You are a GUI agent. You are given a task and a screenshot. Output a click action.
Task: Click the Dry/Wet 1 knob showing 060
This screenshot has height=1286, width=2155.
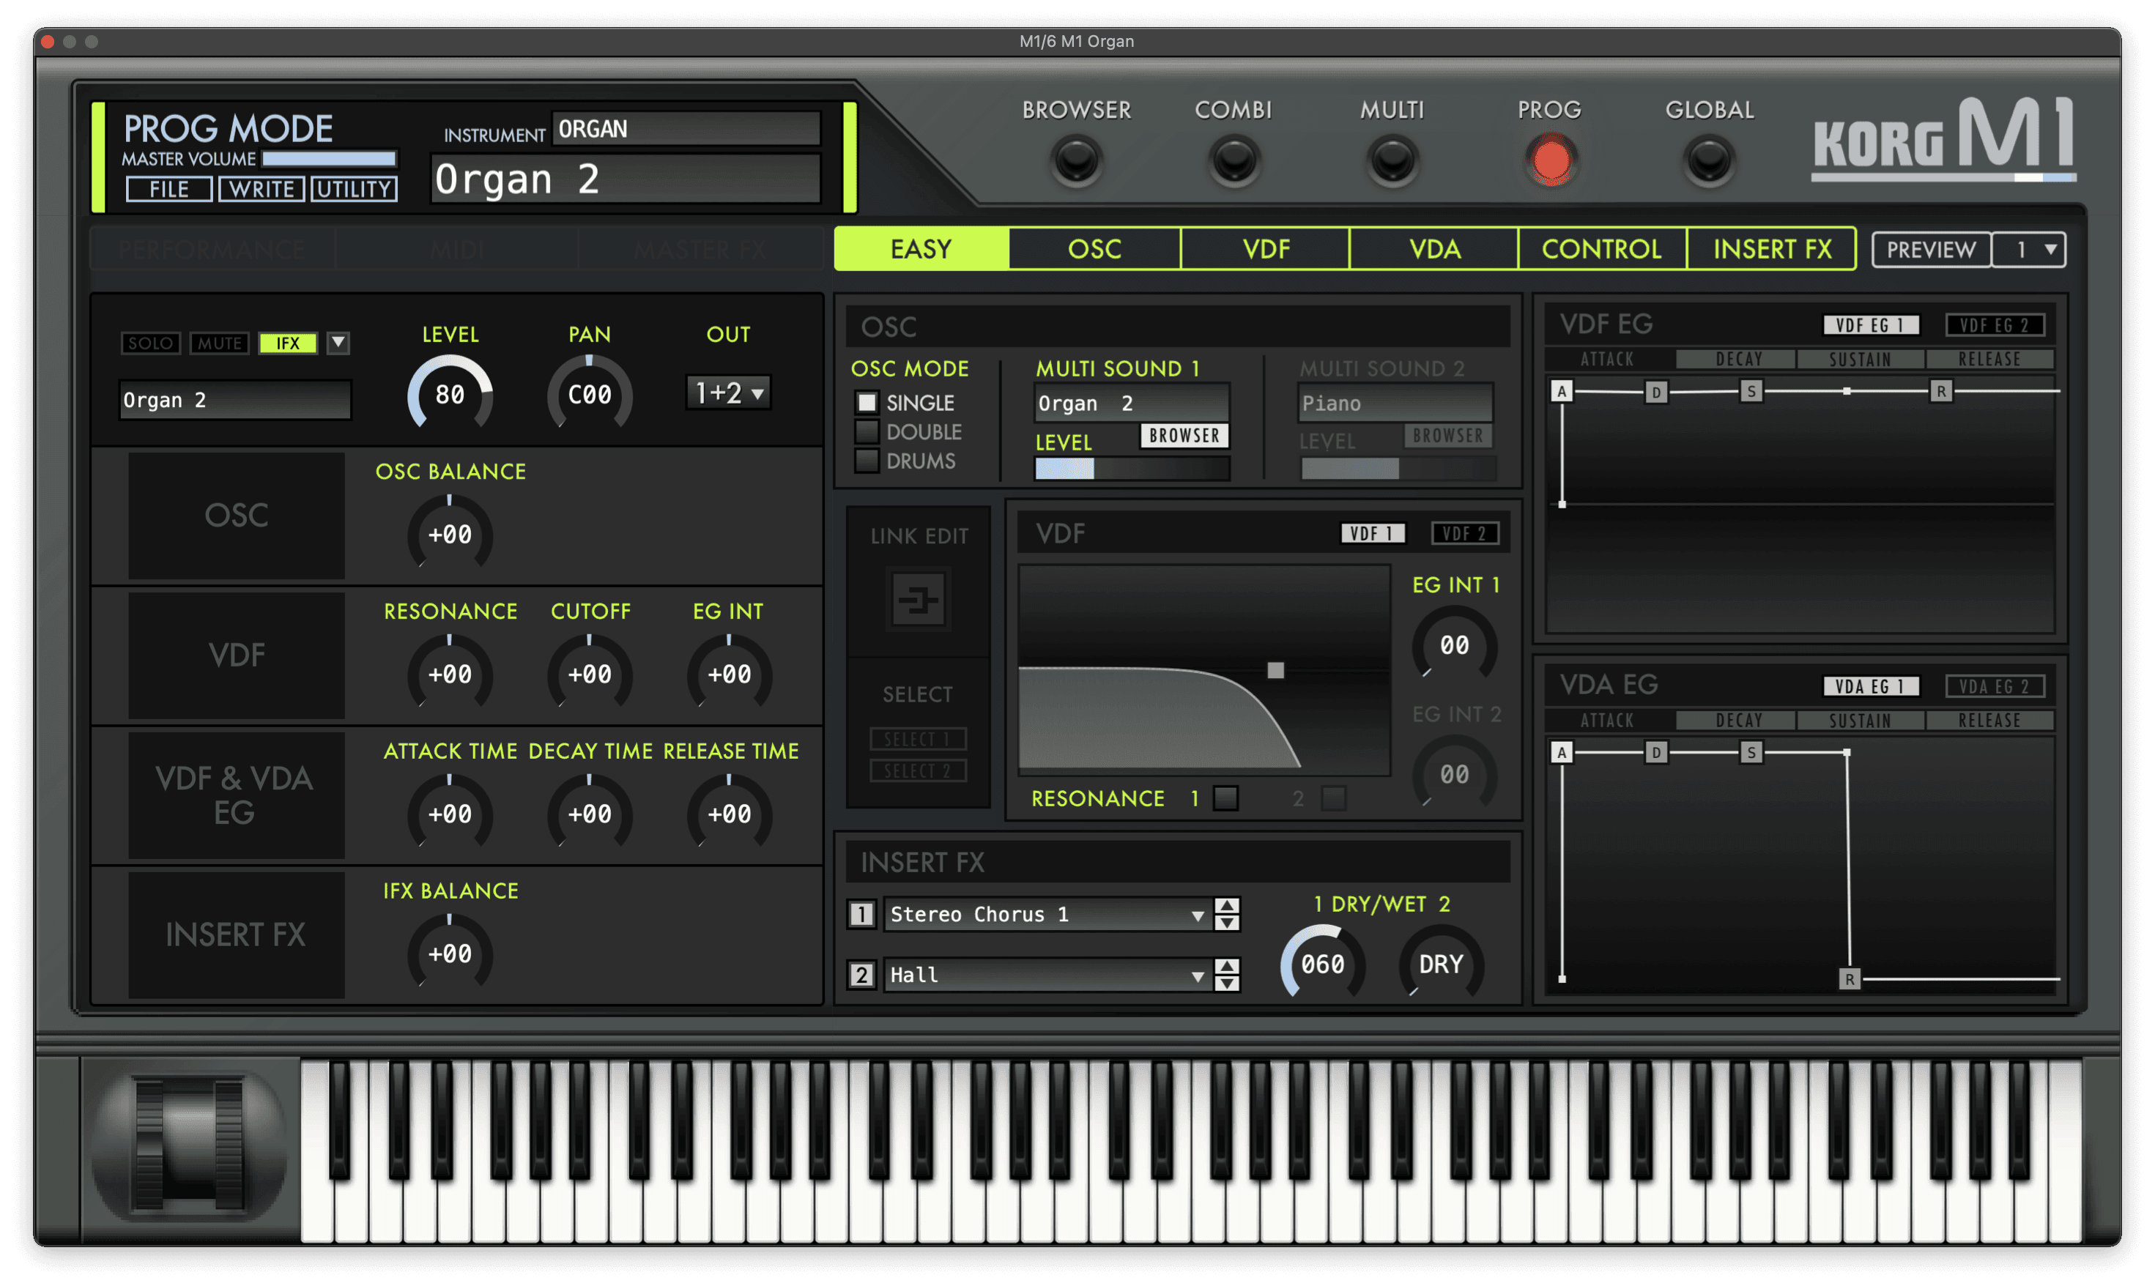pos(1322,964)
